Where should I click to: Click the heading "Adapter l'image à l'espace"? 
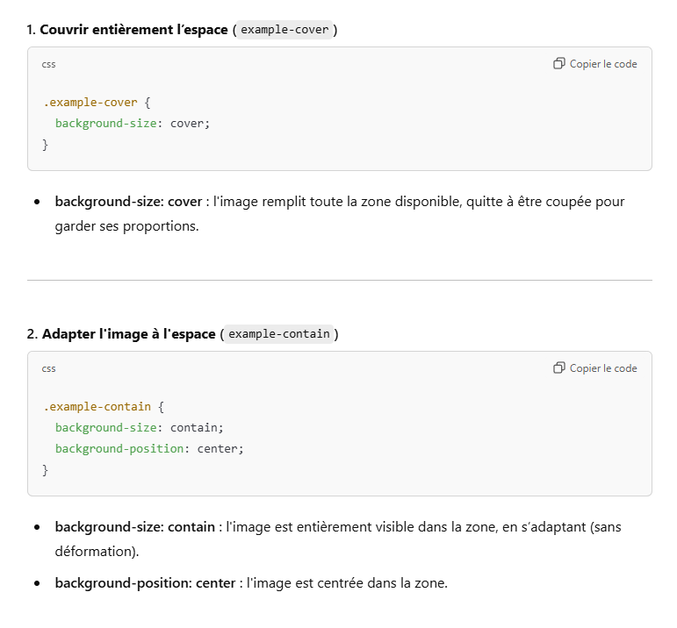pos(128,334)
